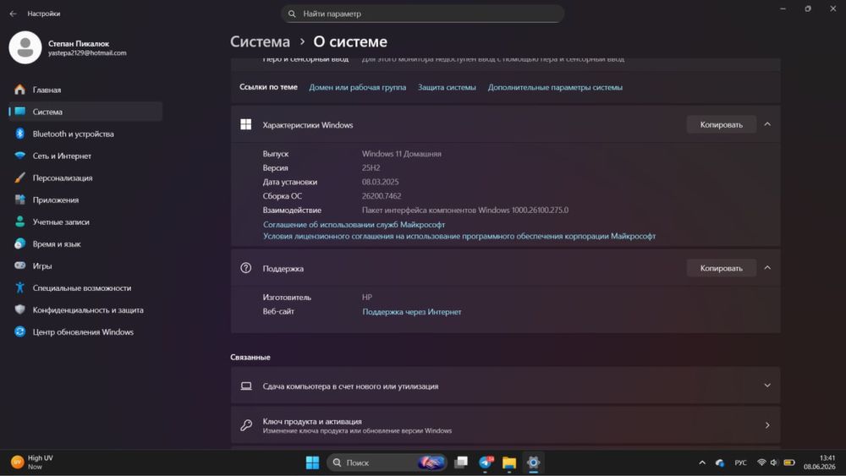Open File Explorer from the taskbar
Viewport: 846px width, 476px height.
pyautogui.click(x=508, y=462)
